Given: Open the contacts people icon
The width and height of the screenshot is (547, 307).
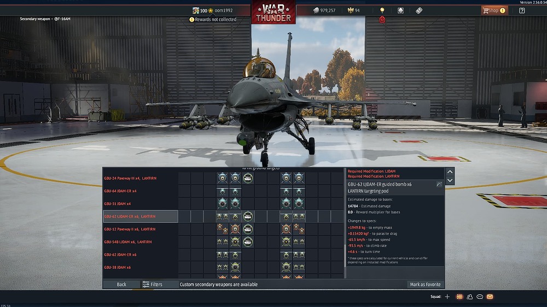Looking at the screenshot, I should (x=469, y=297).
